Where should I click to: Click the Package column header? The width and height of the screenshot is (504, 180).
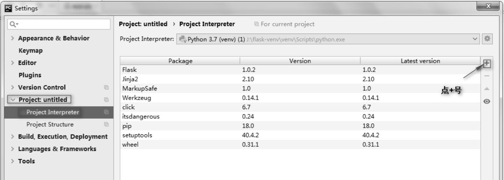point(180,61)
